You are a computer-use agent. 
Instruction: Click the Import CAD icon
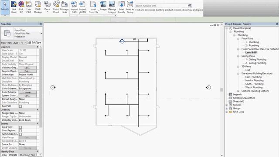74,4
